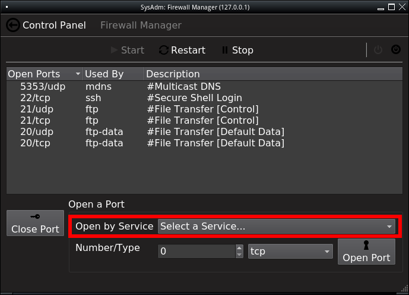Click the port number input field
The image size is (409, 295).
click(x=196, y=252)
